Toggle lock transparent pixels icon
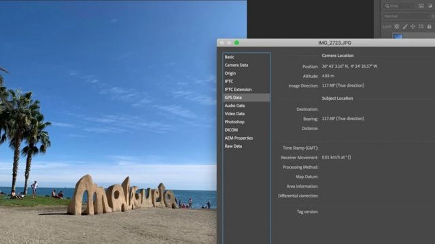The image size is (435, 244). pos(397,26)
